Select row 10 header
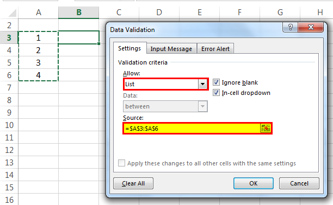333x205 pixels. pos(9,125)
